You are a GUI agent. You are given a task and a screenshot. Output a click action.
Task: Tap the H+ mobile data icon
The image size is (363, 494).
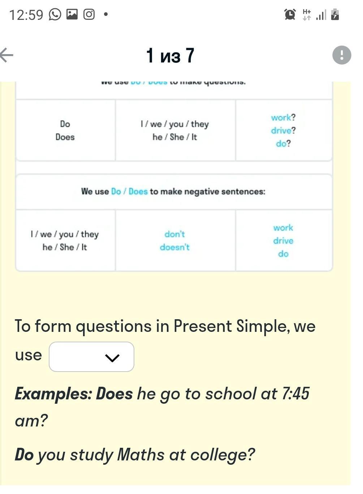[307, 14]
